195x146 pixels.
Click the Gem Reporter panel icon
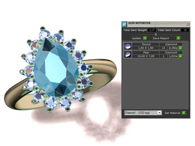tap(124, 24)
